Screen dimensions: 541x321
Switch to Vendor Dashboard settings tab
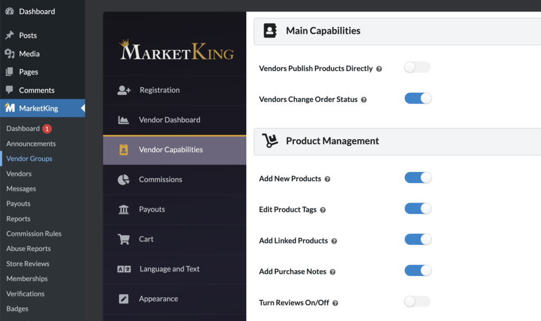(174, 120)
